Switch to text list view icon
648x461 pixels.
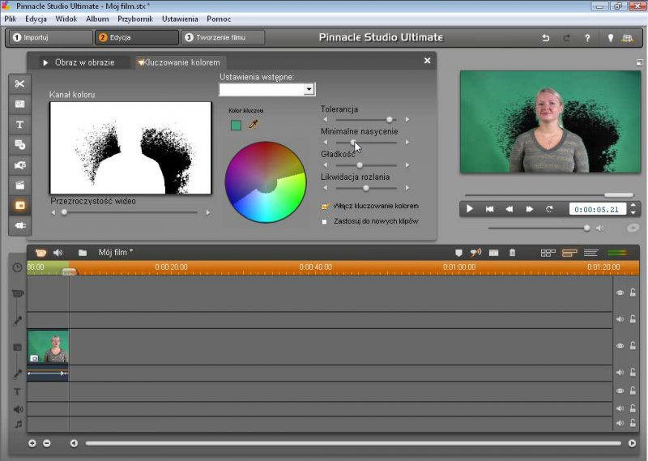pos(591,253)
